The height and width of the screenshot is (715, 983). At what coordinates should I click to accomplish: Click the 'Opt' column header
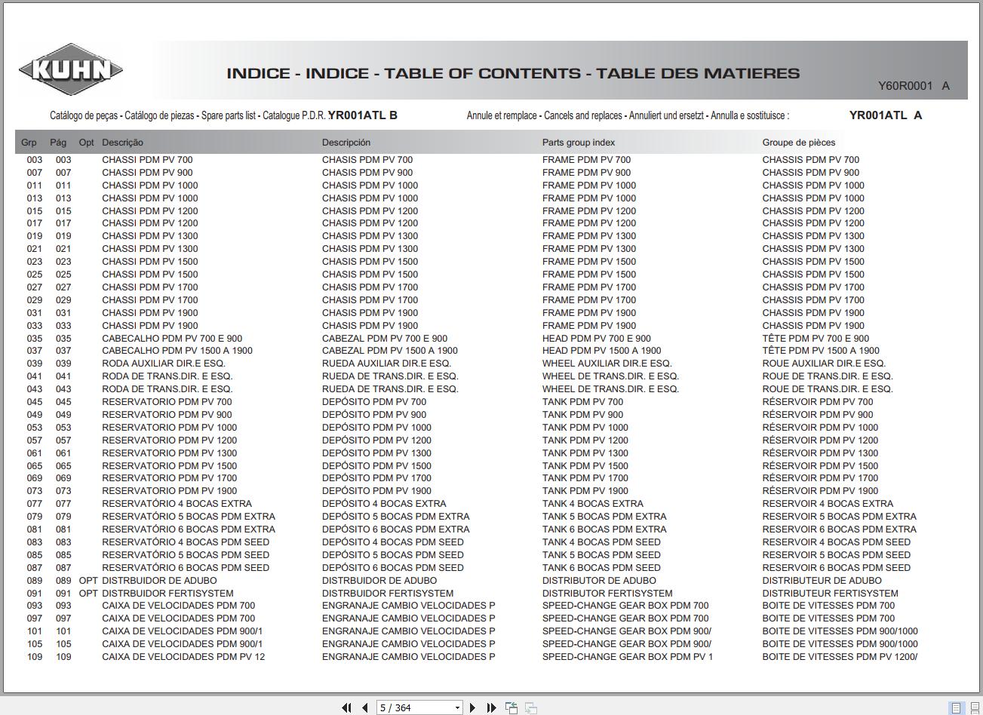[87, 143]
